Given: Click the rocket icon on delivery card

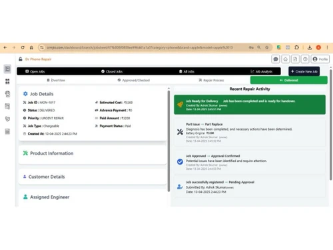Looking at the screenshot, I should (180, 105).
